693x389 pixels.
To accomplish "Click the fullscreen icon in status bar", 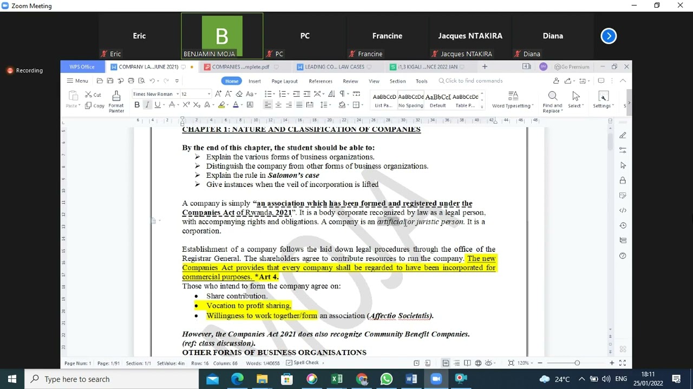I will [623, 363].
